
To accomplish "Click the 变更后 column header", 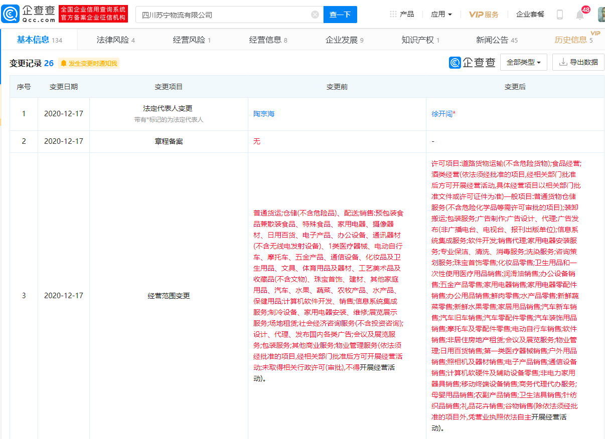I will [515, 87].
